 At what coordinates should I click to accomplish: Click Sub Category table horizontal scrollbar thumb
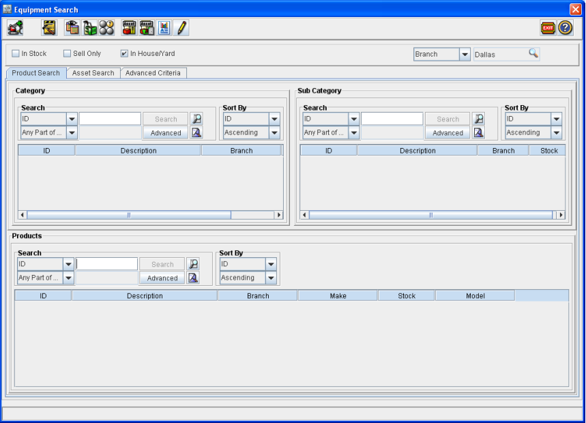click(x=430, y=215)
